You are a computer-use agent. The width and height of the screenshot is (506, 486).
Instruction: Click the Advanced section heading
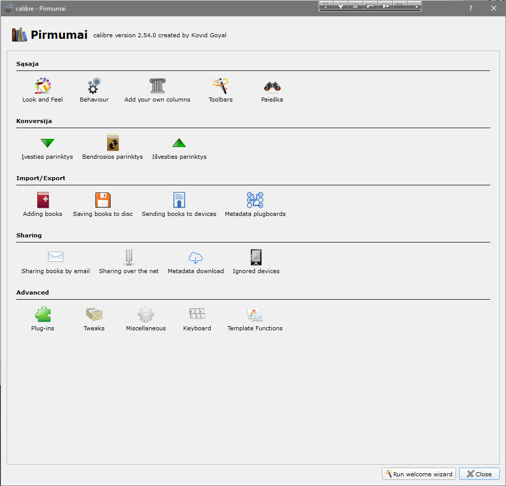(33, 292)
